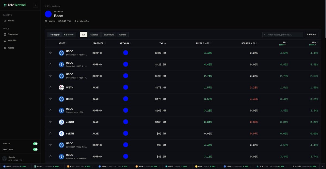Star the Steakhouse Prime USDC $600.3M row

tap(51, 53)
